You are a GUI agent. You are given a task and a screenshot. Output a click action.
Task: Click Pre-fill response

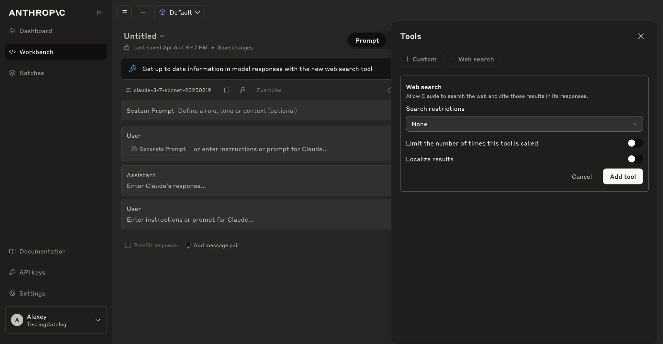point(151,245)
